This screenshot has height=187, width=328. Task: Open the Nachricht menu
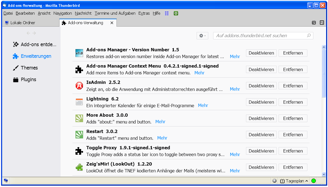83,13
